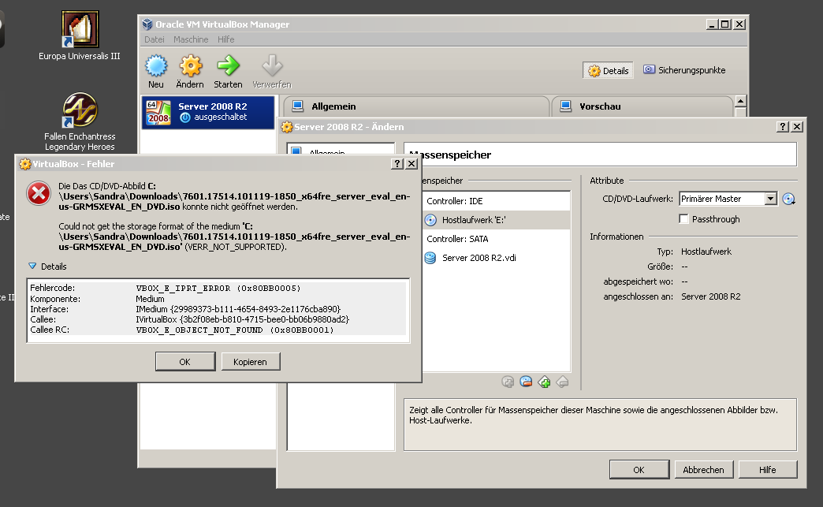This screenshot has height=507, width=823.
Task: Select the Fallen Enchantress Legendary Heroes shortcut
Action: pos(80,121)
